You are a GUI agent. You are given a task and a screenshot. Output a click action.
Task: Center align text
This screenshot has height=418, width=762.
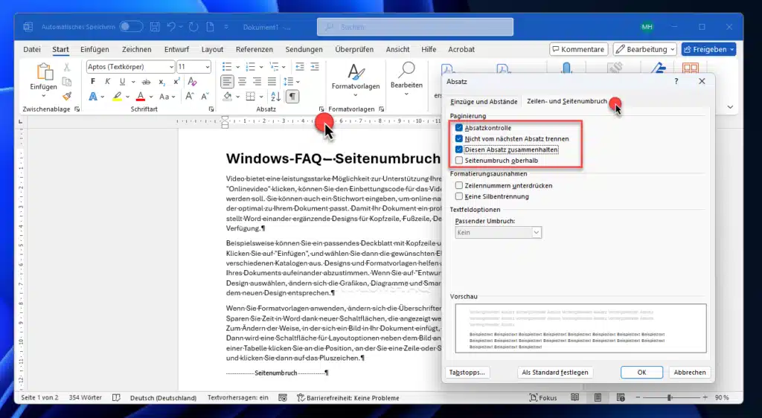tap(242, 82)
